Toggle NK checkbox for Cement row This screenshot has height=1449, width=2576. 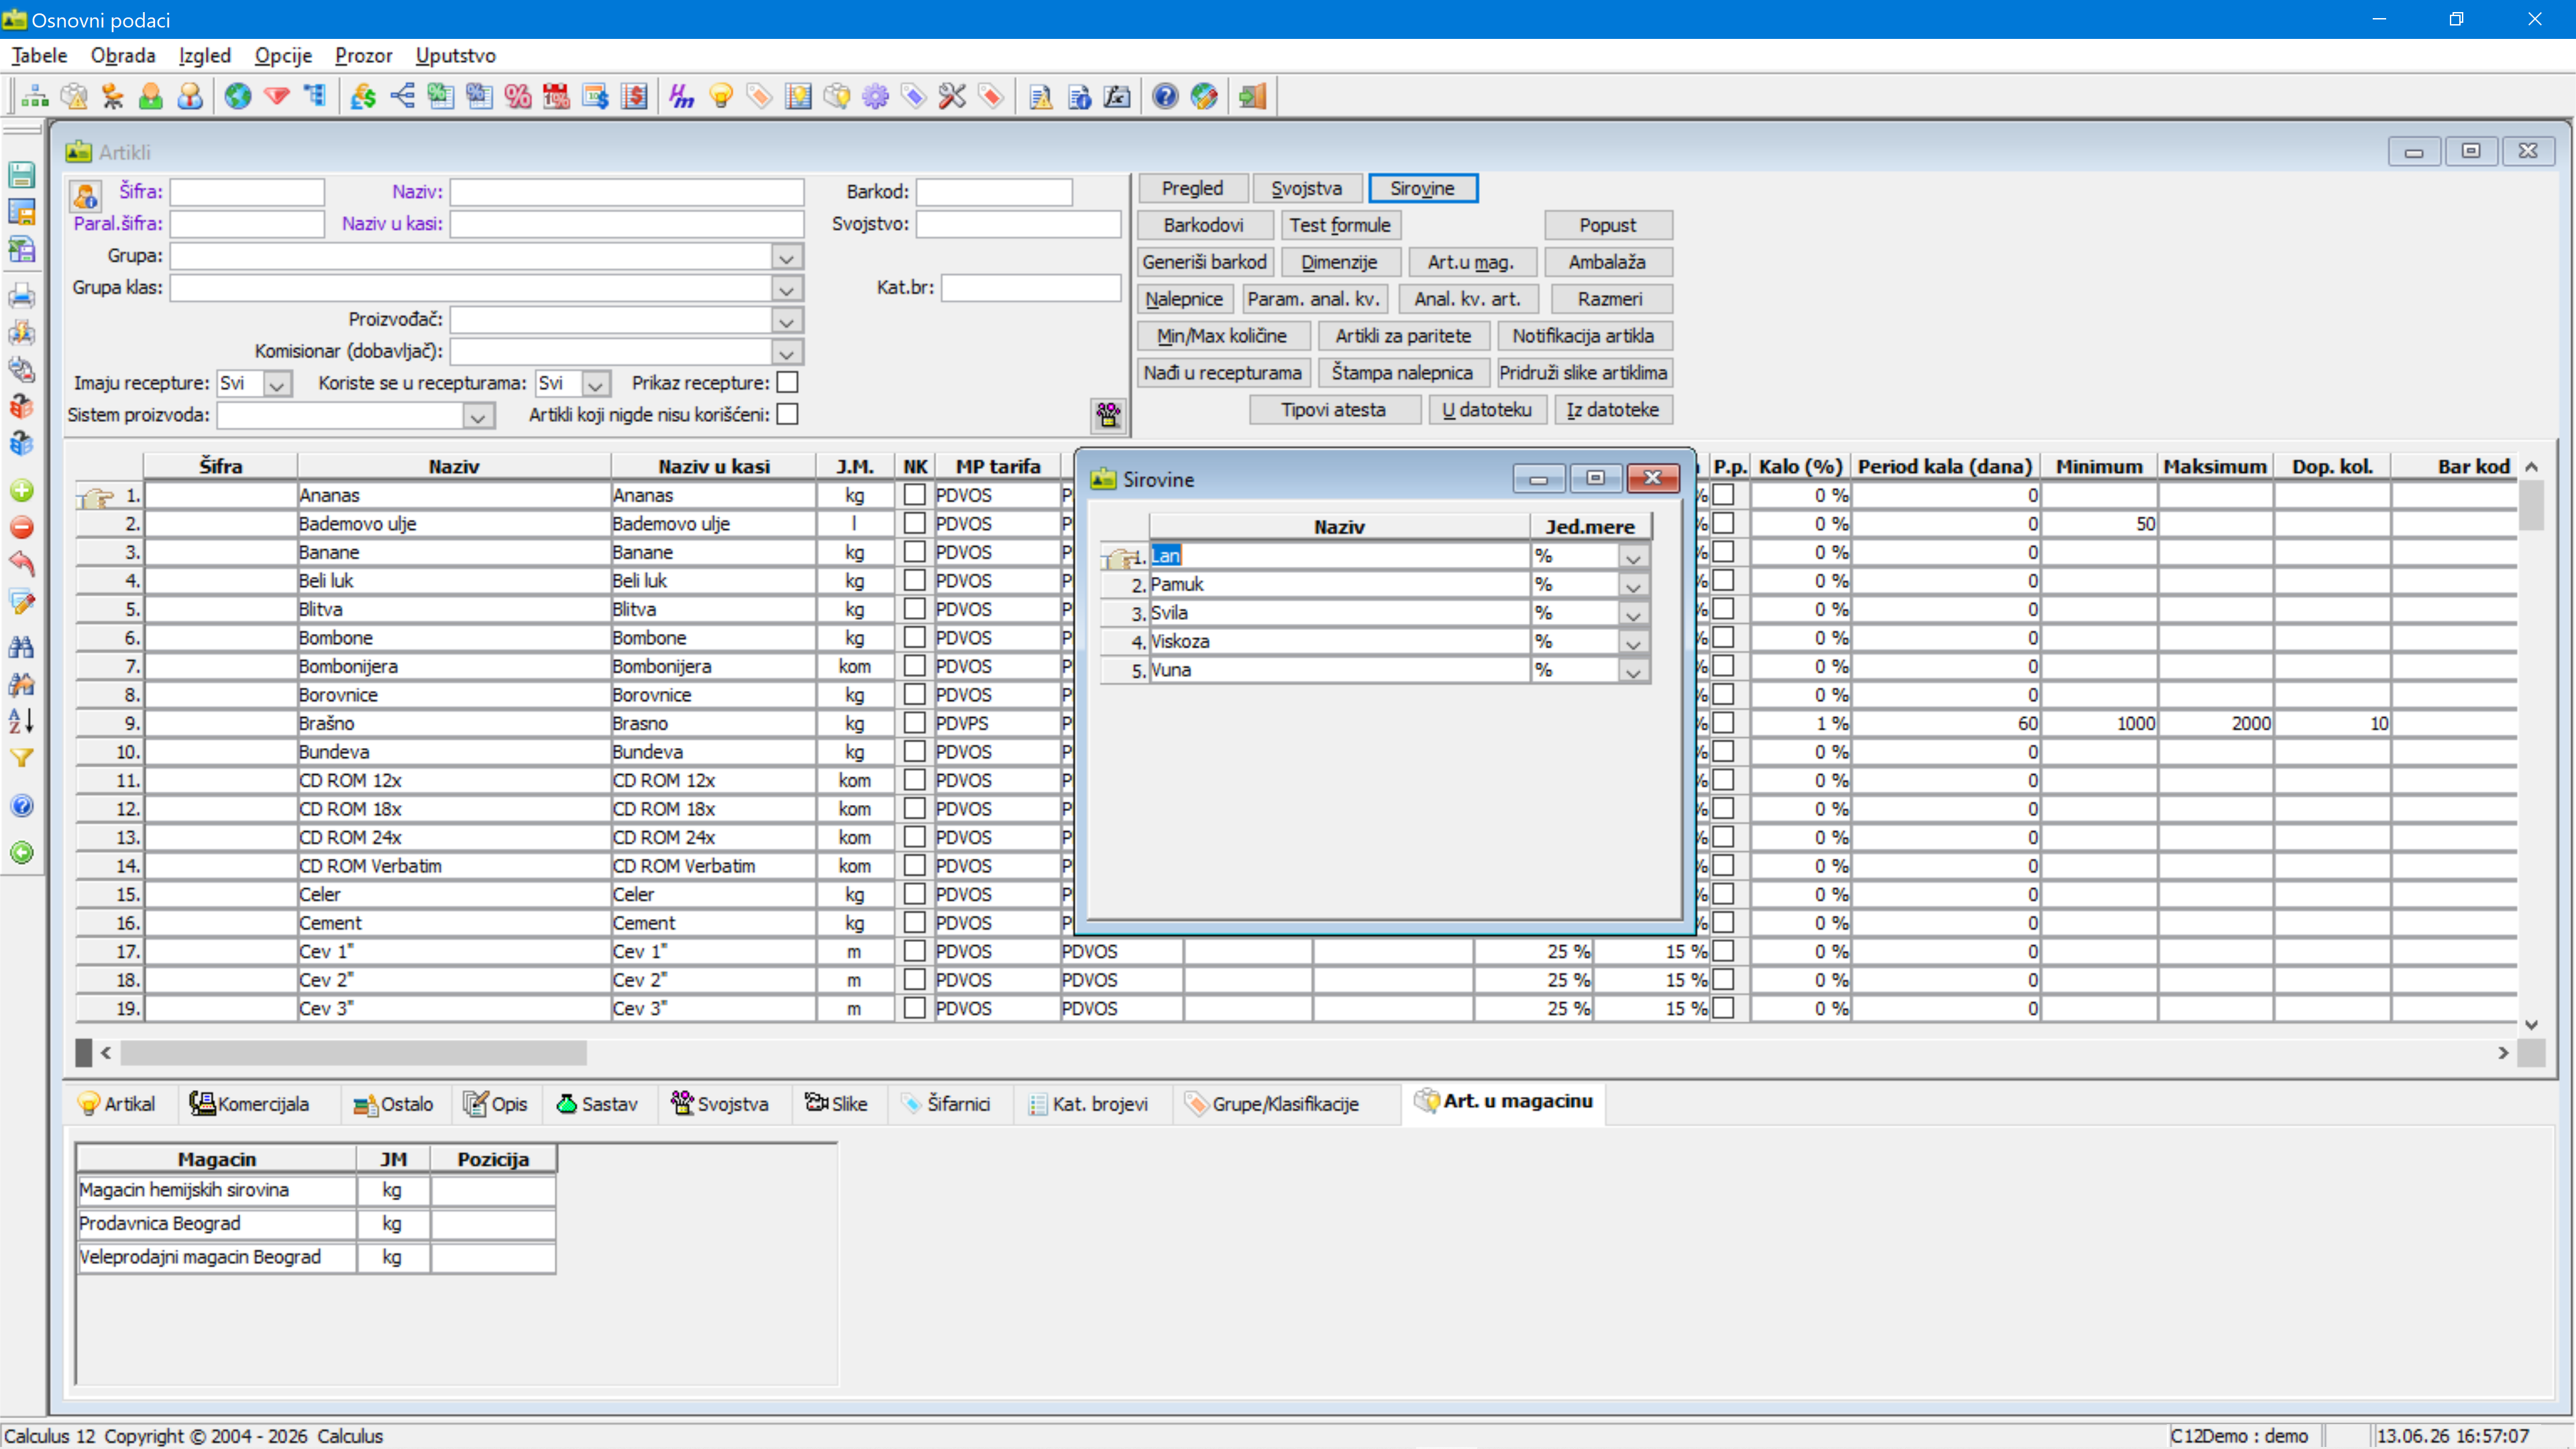(914, 922)
